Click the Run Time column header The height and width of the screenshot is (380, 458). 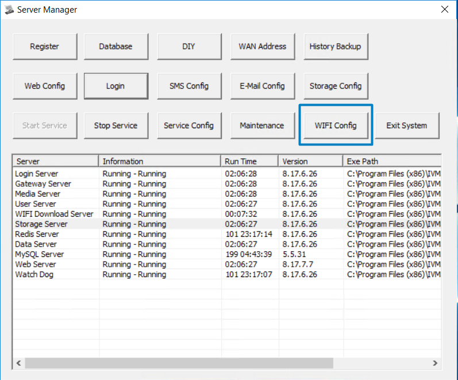point(249,161)
